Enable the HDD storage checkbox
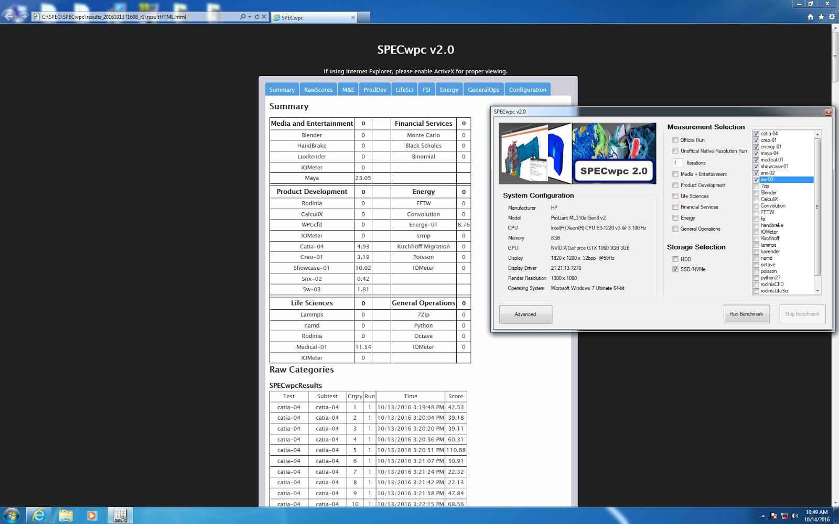This screenshot has width=839, height=524. coord(675,259)
